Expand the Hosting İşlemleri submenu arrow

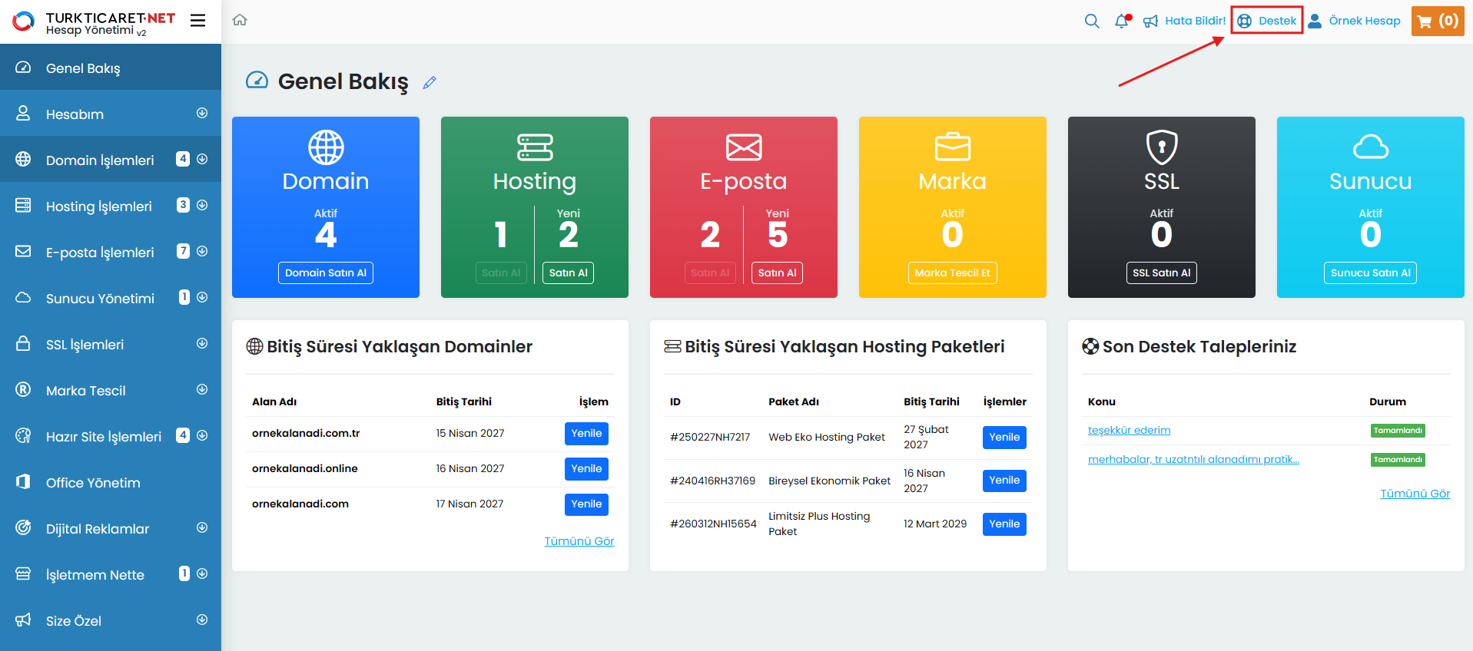202,206
